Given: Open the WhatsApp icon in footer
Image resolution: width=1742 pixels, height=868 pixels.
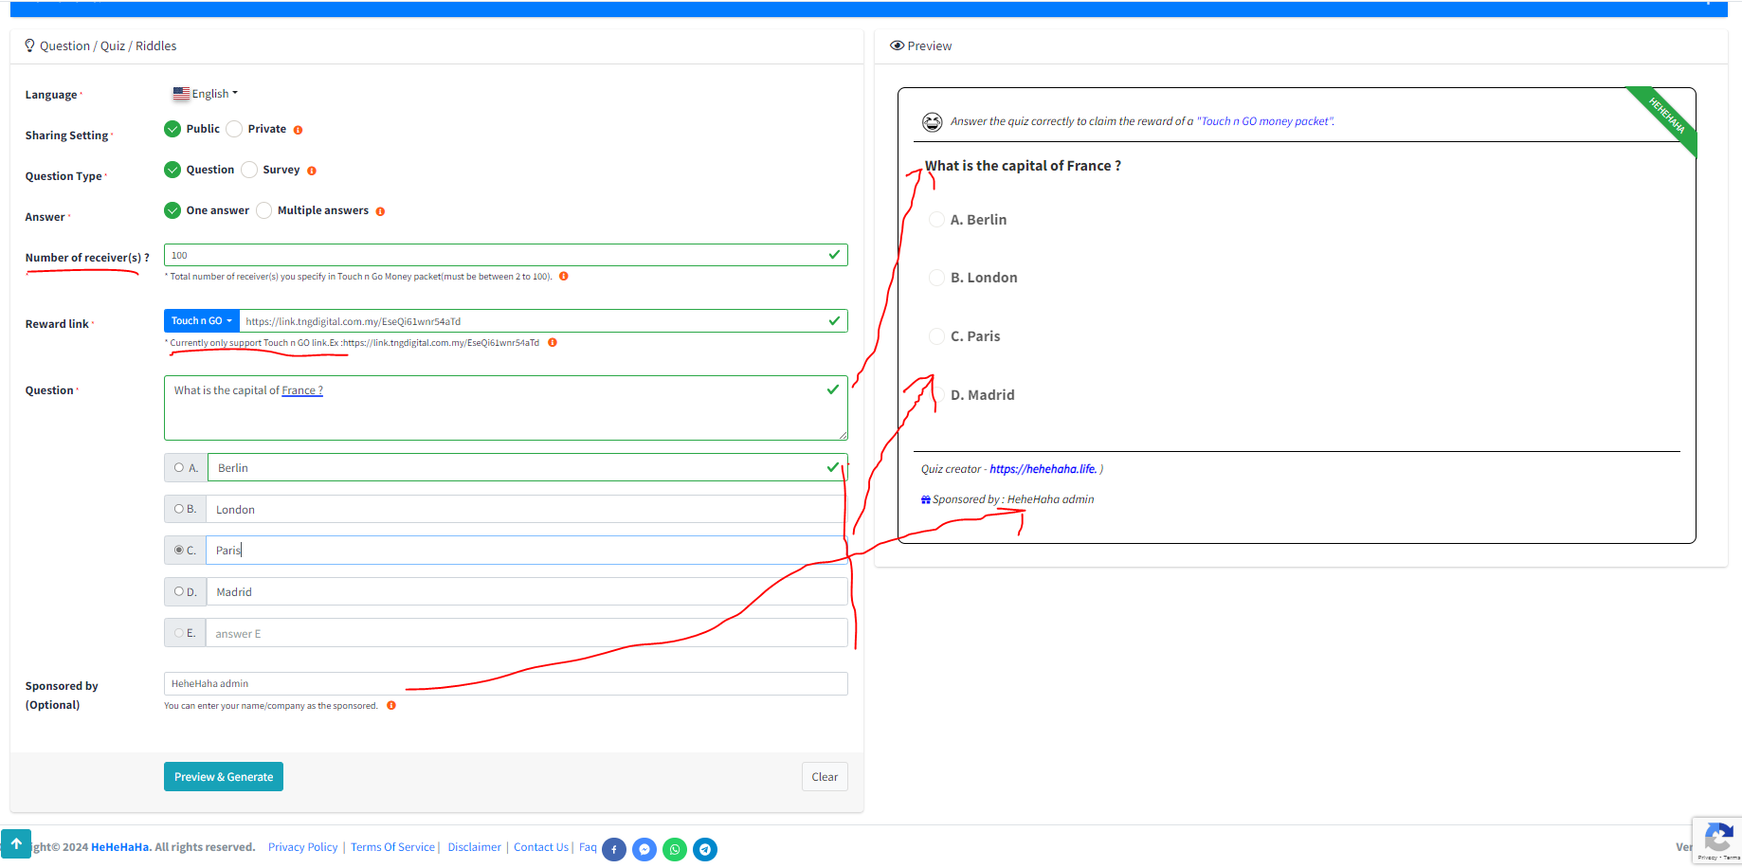Looking at the screenshot, I should point(675,850).
